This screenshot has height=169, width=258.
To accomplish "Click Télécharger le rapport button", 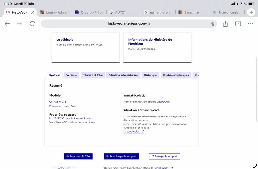I will pyautogui.click(x=122, y=156).
